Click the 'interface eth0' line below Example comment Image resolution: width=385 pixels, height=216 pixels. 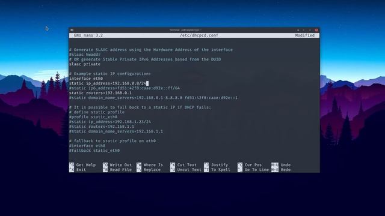click(x=86, y=79)
